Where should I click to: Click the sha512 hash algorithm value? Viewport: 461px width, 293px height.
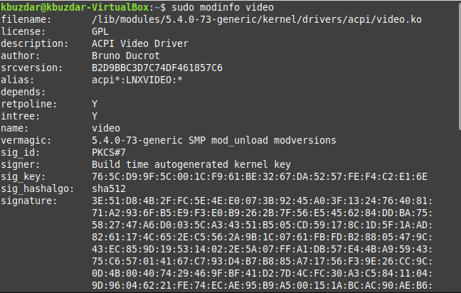coord(109,188)
